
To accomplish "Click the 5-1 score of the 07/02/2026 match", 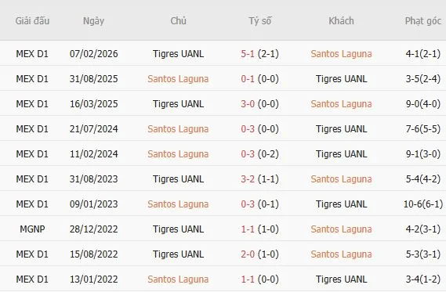I will click(248, 54).
